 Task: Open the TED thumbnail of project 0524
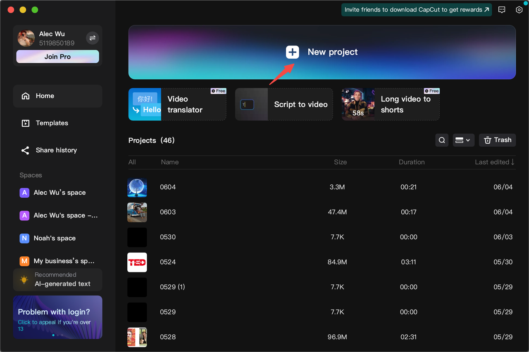point(137,262)
